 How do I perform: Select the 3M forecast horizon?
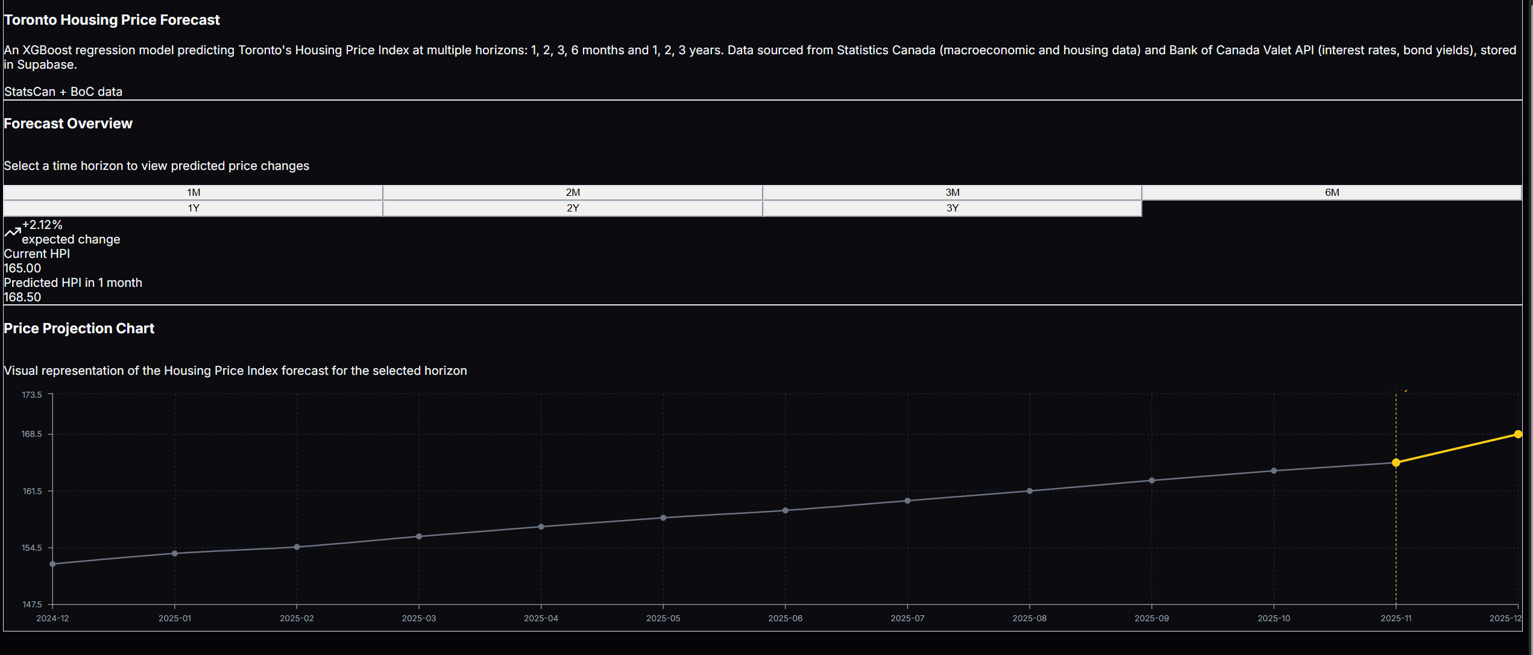pyautogui.click(x=951, y=192)
